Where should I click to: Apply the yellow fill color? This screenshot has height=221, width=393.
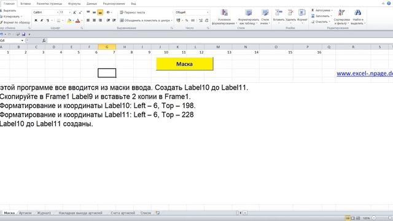pyautogui.click(x=69, y=20)
